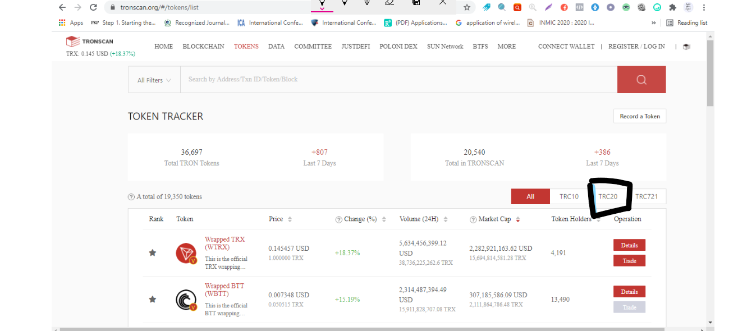Open the BTFS menu item
Screen dimensions: 747x331
(480, 47)
